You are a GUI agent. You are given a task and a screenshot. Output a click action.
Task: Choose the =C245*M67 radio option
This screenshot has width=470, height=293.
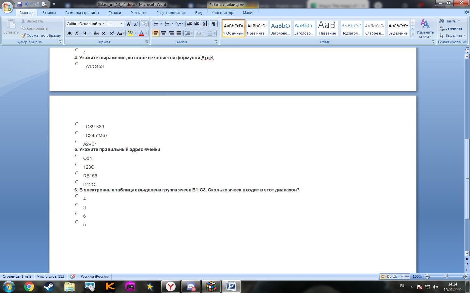tap(77, 133)
